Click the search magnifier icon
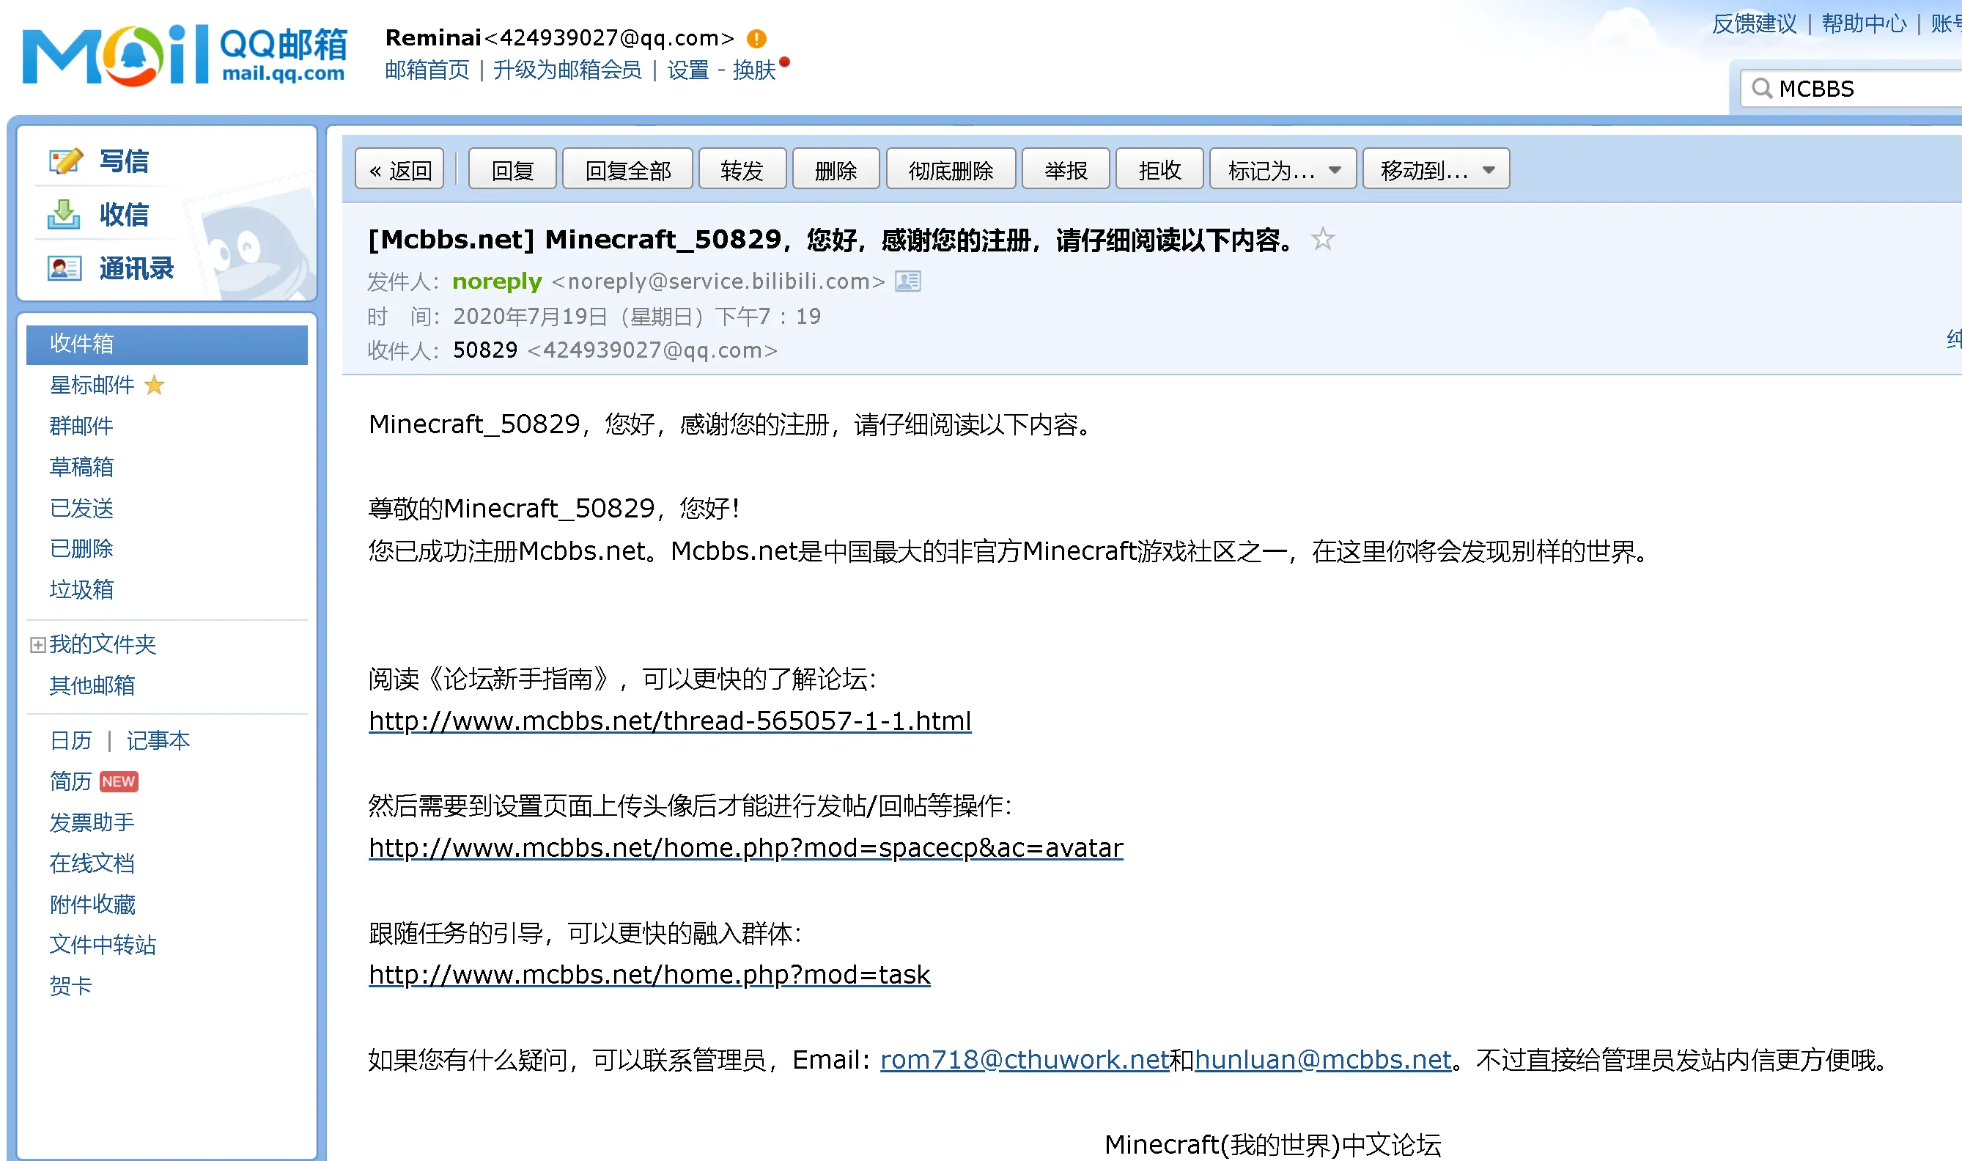 (x=1762, y=89)
